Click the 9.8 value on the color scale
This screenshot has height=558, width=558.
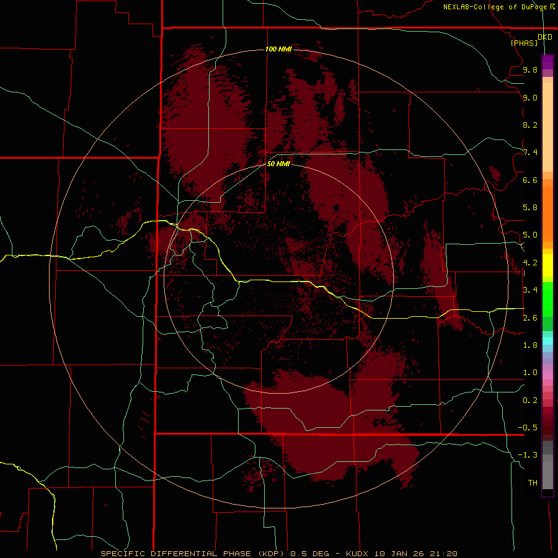[x=530, y=69]
